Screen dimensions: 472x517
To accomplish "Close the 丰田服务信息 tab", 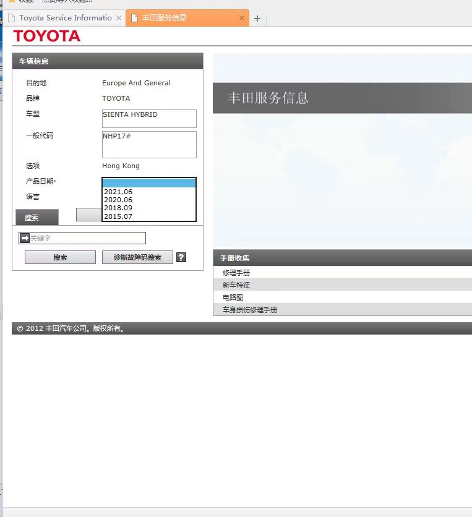I will 242,18.
